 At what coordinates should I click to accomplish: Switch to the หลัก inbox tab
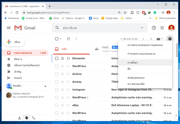[x=71, y=49]
